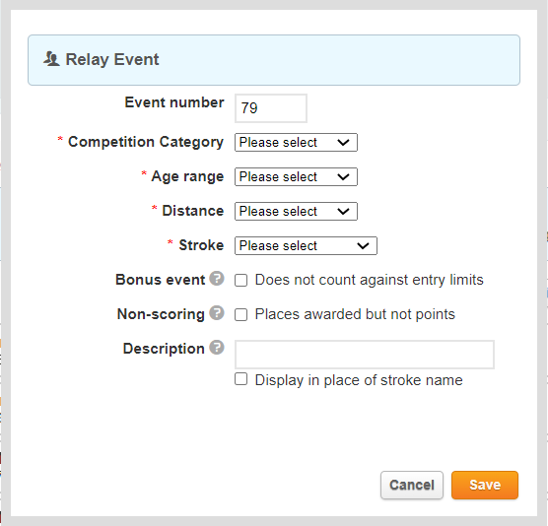Viewport: 548px width, 526px height.
Task: Click the 'Display in place of stroke name' text
Action: tap(359, 380)
